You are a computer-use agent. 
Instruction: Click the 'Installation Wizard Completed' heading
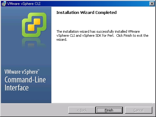pos(86,12)
